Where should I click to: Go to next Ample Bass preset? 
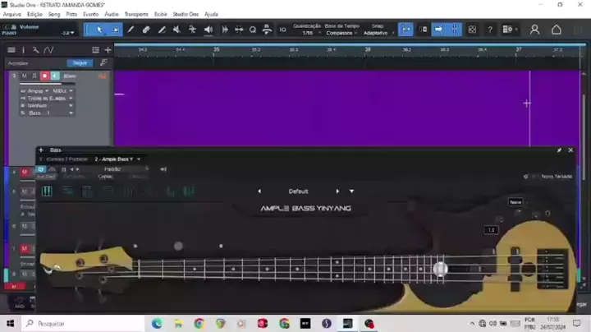pos(337,191)
